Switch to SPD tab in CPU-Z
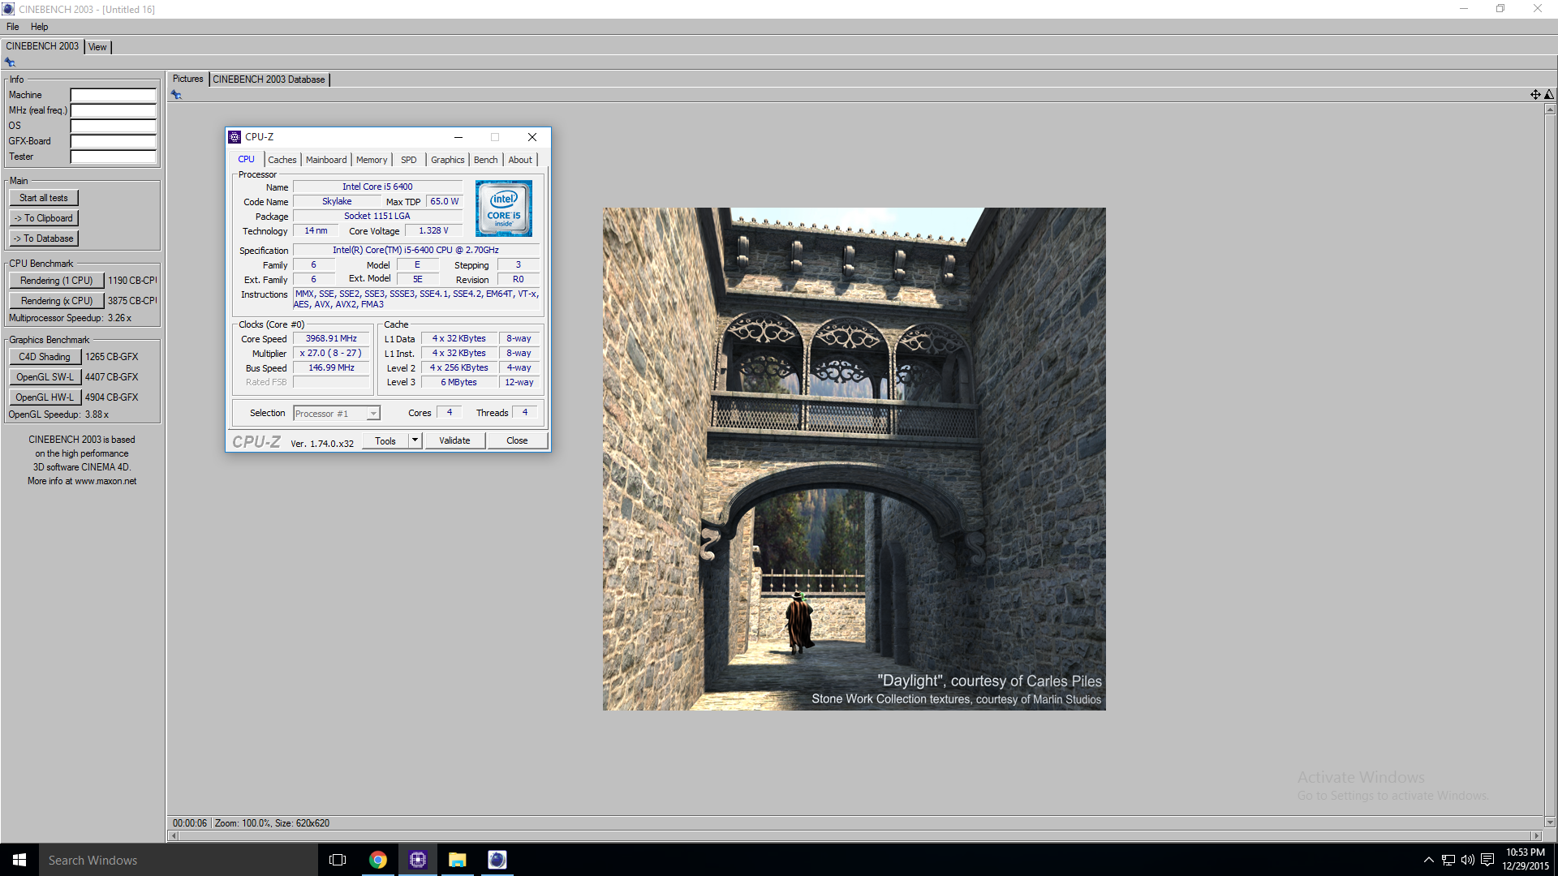This screenshot has width=1558, height=876. click(409, 160)
